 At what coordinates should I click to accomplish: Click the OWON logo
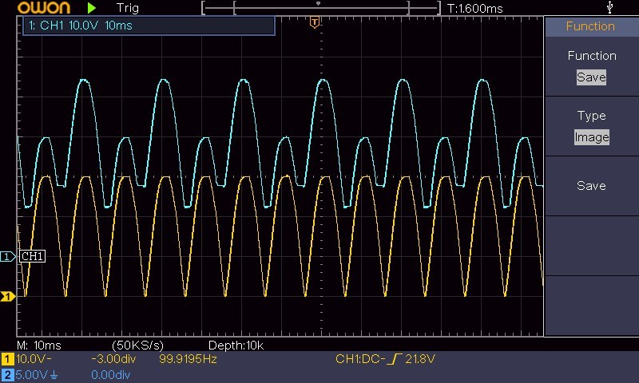click(x=44, y=8)
